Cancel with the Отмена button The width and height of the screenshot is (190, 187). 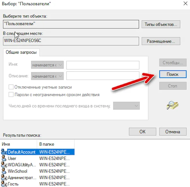tap(173, 132)
